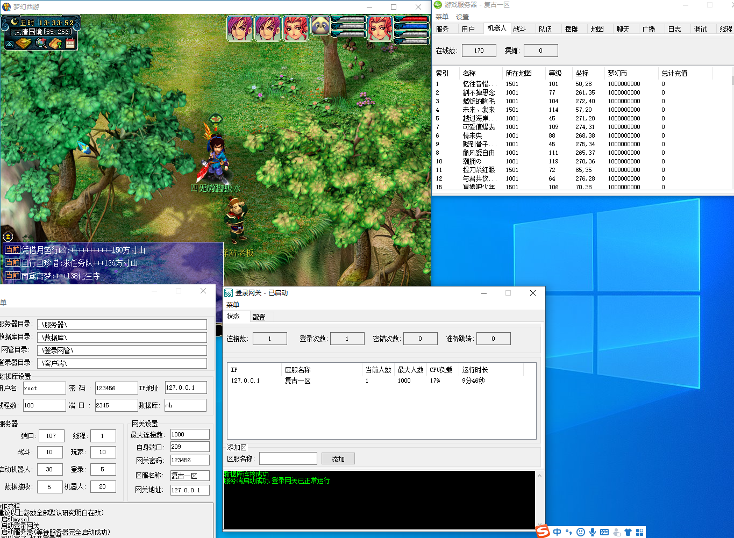Click the 在线数 value field showing 170
This screenshot has width=734, height=538.
[479, 51]
